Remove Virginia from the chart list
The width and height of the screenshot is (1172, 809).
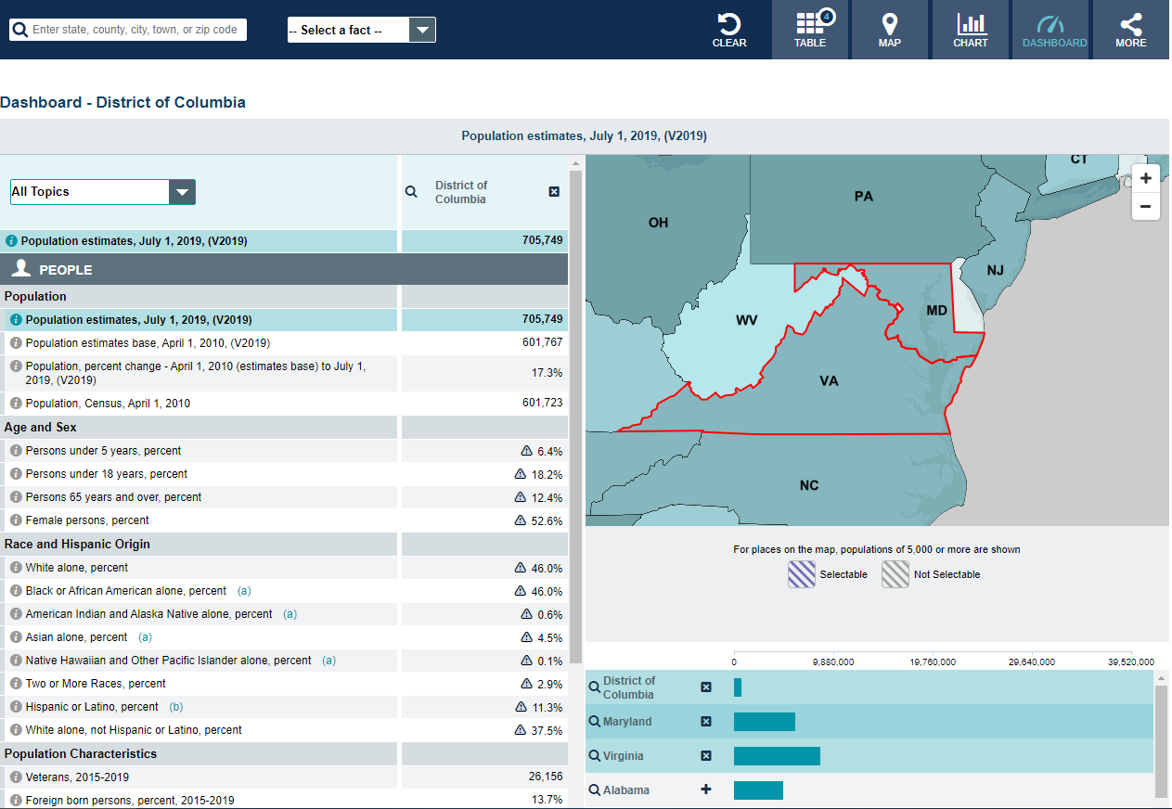(706, 756)
